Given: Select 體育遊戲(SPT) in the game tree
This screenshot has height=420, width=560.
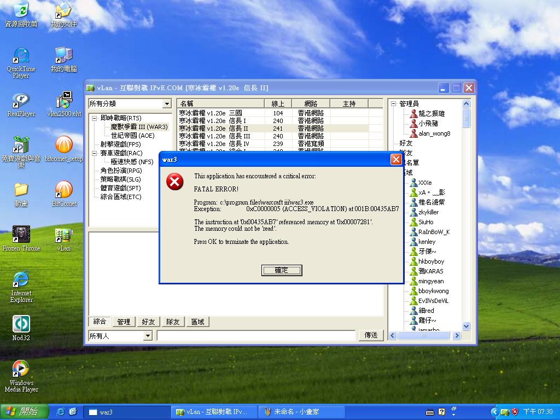Looking at the screenshot, I should tap(120, 188).
